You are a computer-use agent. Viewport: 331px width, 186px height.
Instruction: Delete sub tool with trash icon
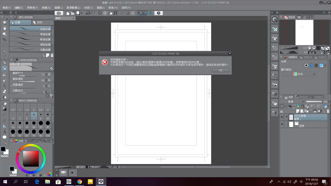(52, 55)
